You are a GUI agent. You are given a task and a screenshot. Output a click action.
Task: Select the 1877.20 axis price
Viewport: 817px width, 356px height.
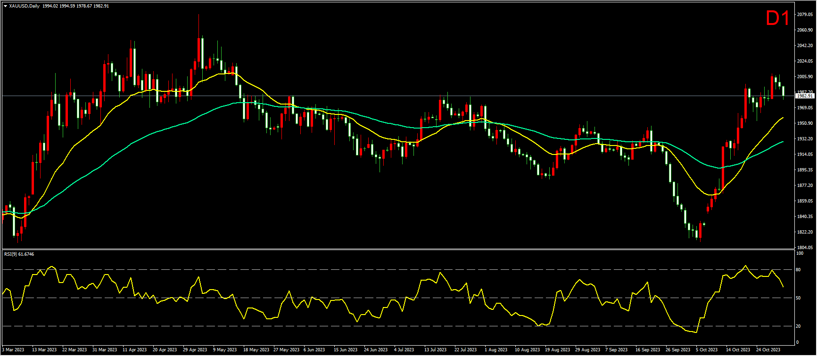[804, 186]
